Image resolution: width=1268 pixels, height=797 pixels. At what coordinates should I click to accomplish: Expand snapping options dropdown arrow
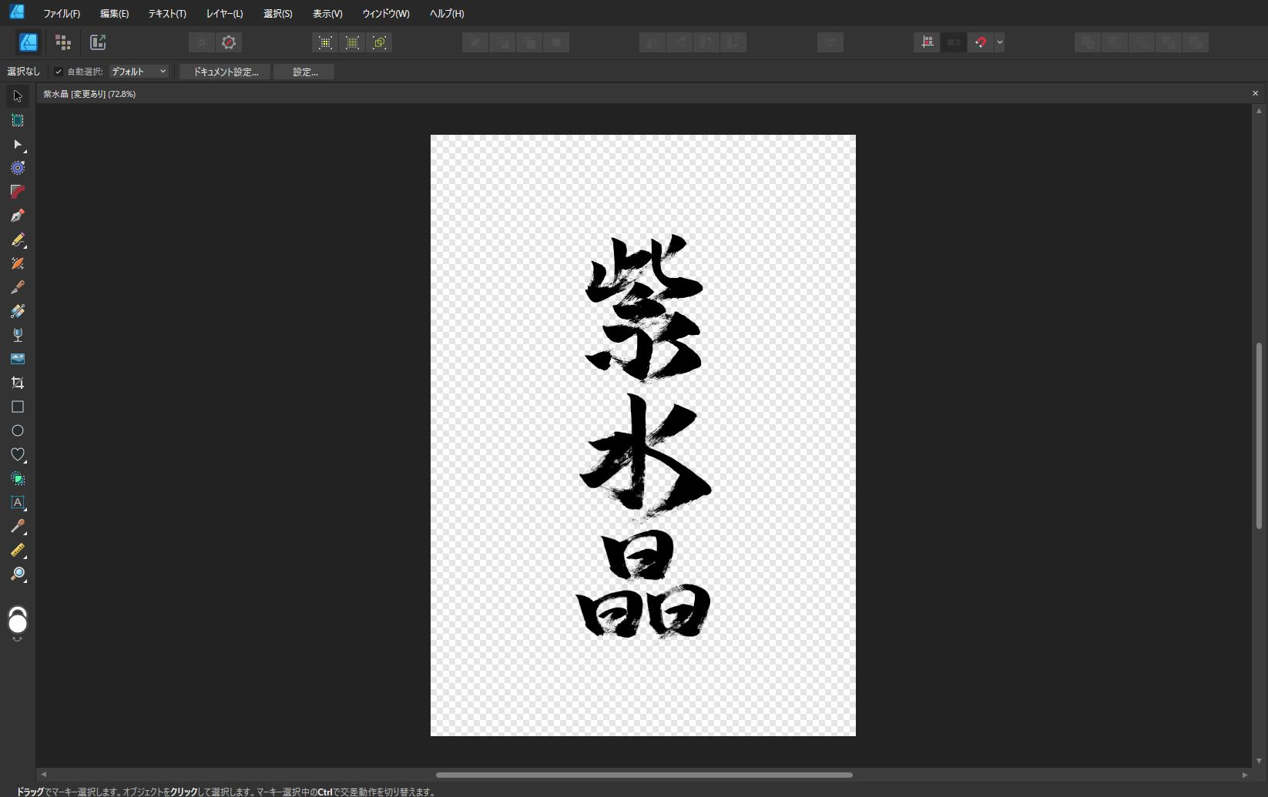point(999,42)
